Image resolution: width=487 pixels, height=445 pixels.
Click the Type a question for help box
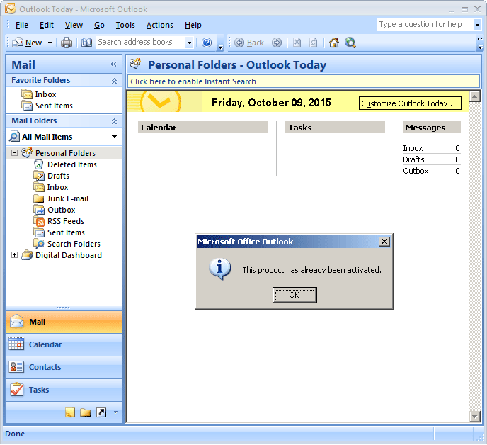point(425,24)
